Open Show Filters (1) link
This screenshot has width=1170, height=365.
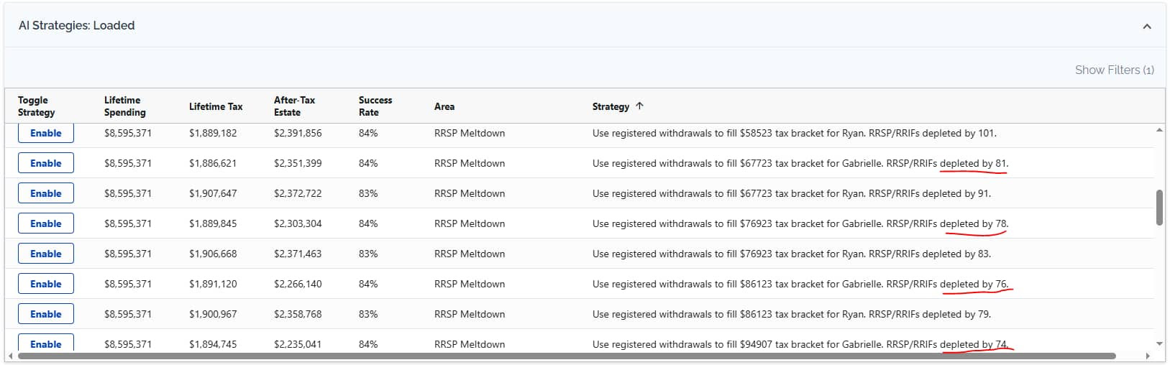(1114, 70)
